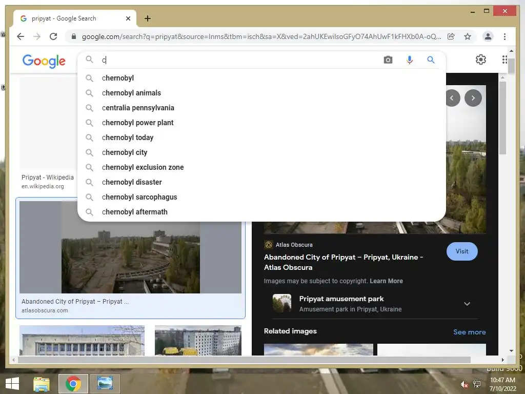View site information via the padlock icon
This screenshot has width=525, height=394.
(x=74, y=36)
